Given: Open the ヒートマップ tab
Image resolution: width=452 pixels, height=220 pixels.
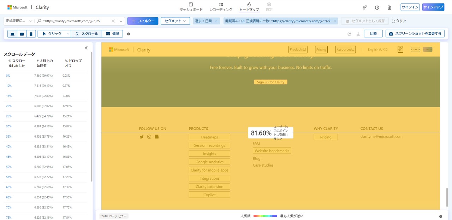Looking at the screenshot, I should tap(249, 7).
